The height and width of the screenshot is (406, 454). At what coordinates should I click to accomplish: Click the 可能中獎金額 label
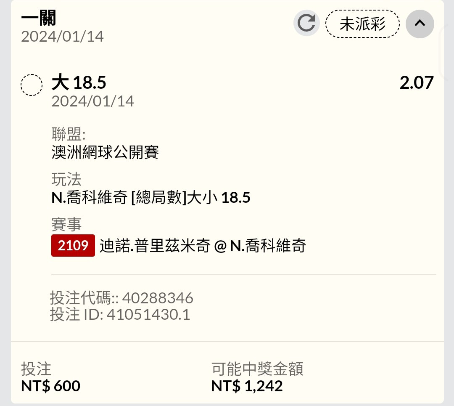(257, 369)
